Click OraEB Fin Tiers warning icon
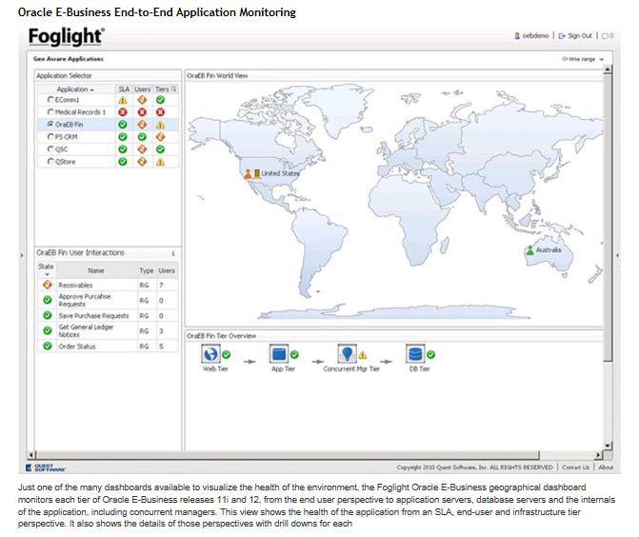The height and width of the screenshot is (537, 639). pos(161,125)
